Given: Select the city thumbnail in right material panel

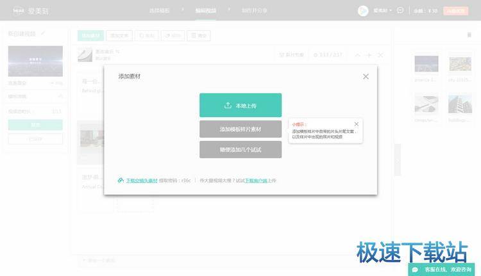Looking at the screenshot, I should click(x=460, y=63).
